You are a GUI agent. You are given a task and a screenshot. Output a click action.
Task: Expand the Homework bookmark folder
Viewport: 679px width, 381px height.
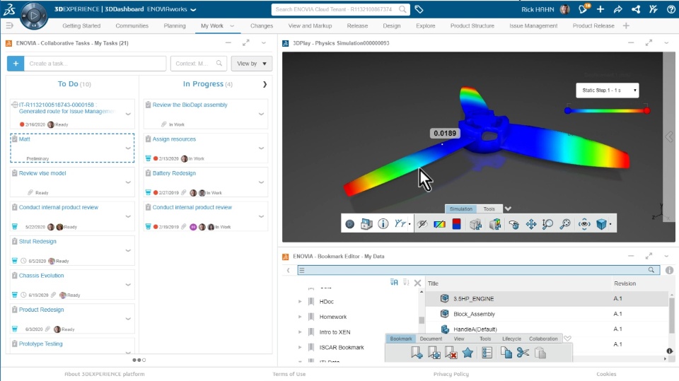(x=300, y=317)
